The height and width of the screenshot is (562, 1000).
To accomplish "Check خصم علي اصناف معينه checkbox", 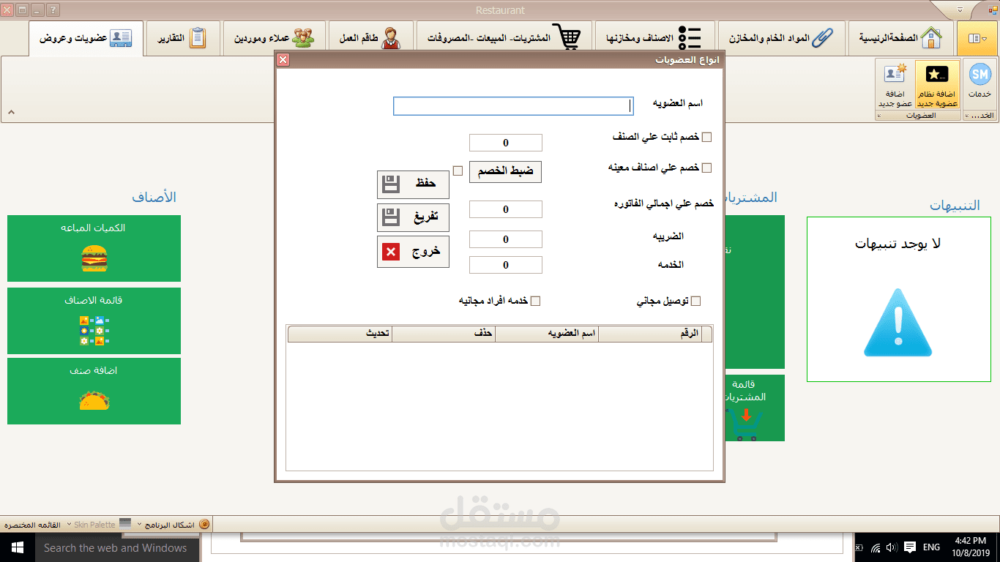I will click(706, 168).
